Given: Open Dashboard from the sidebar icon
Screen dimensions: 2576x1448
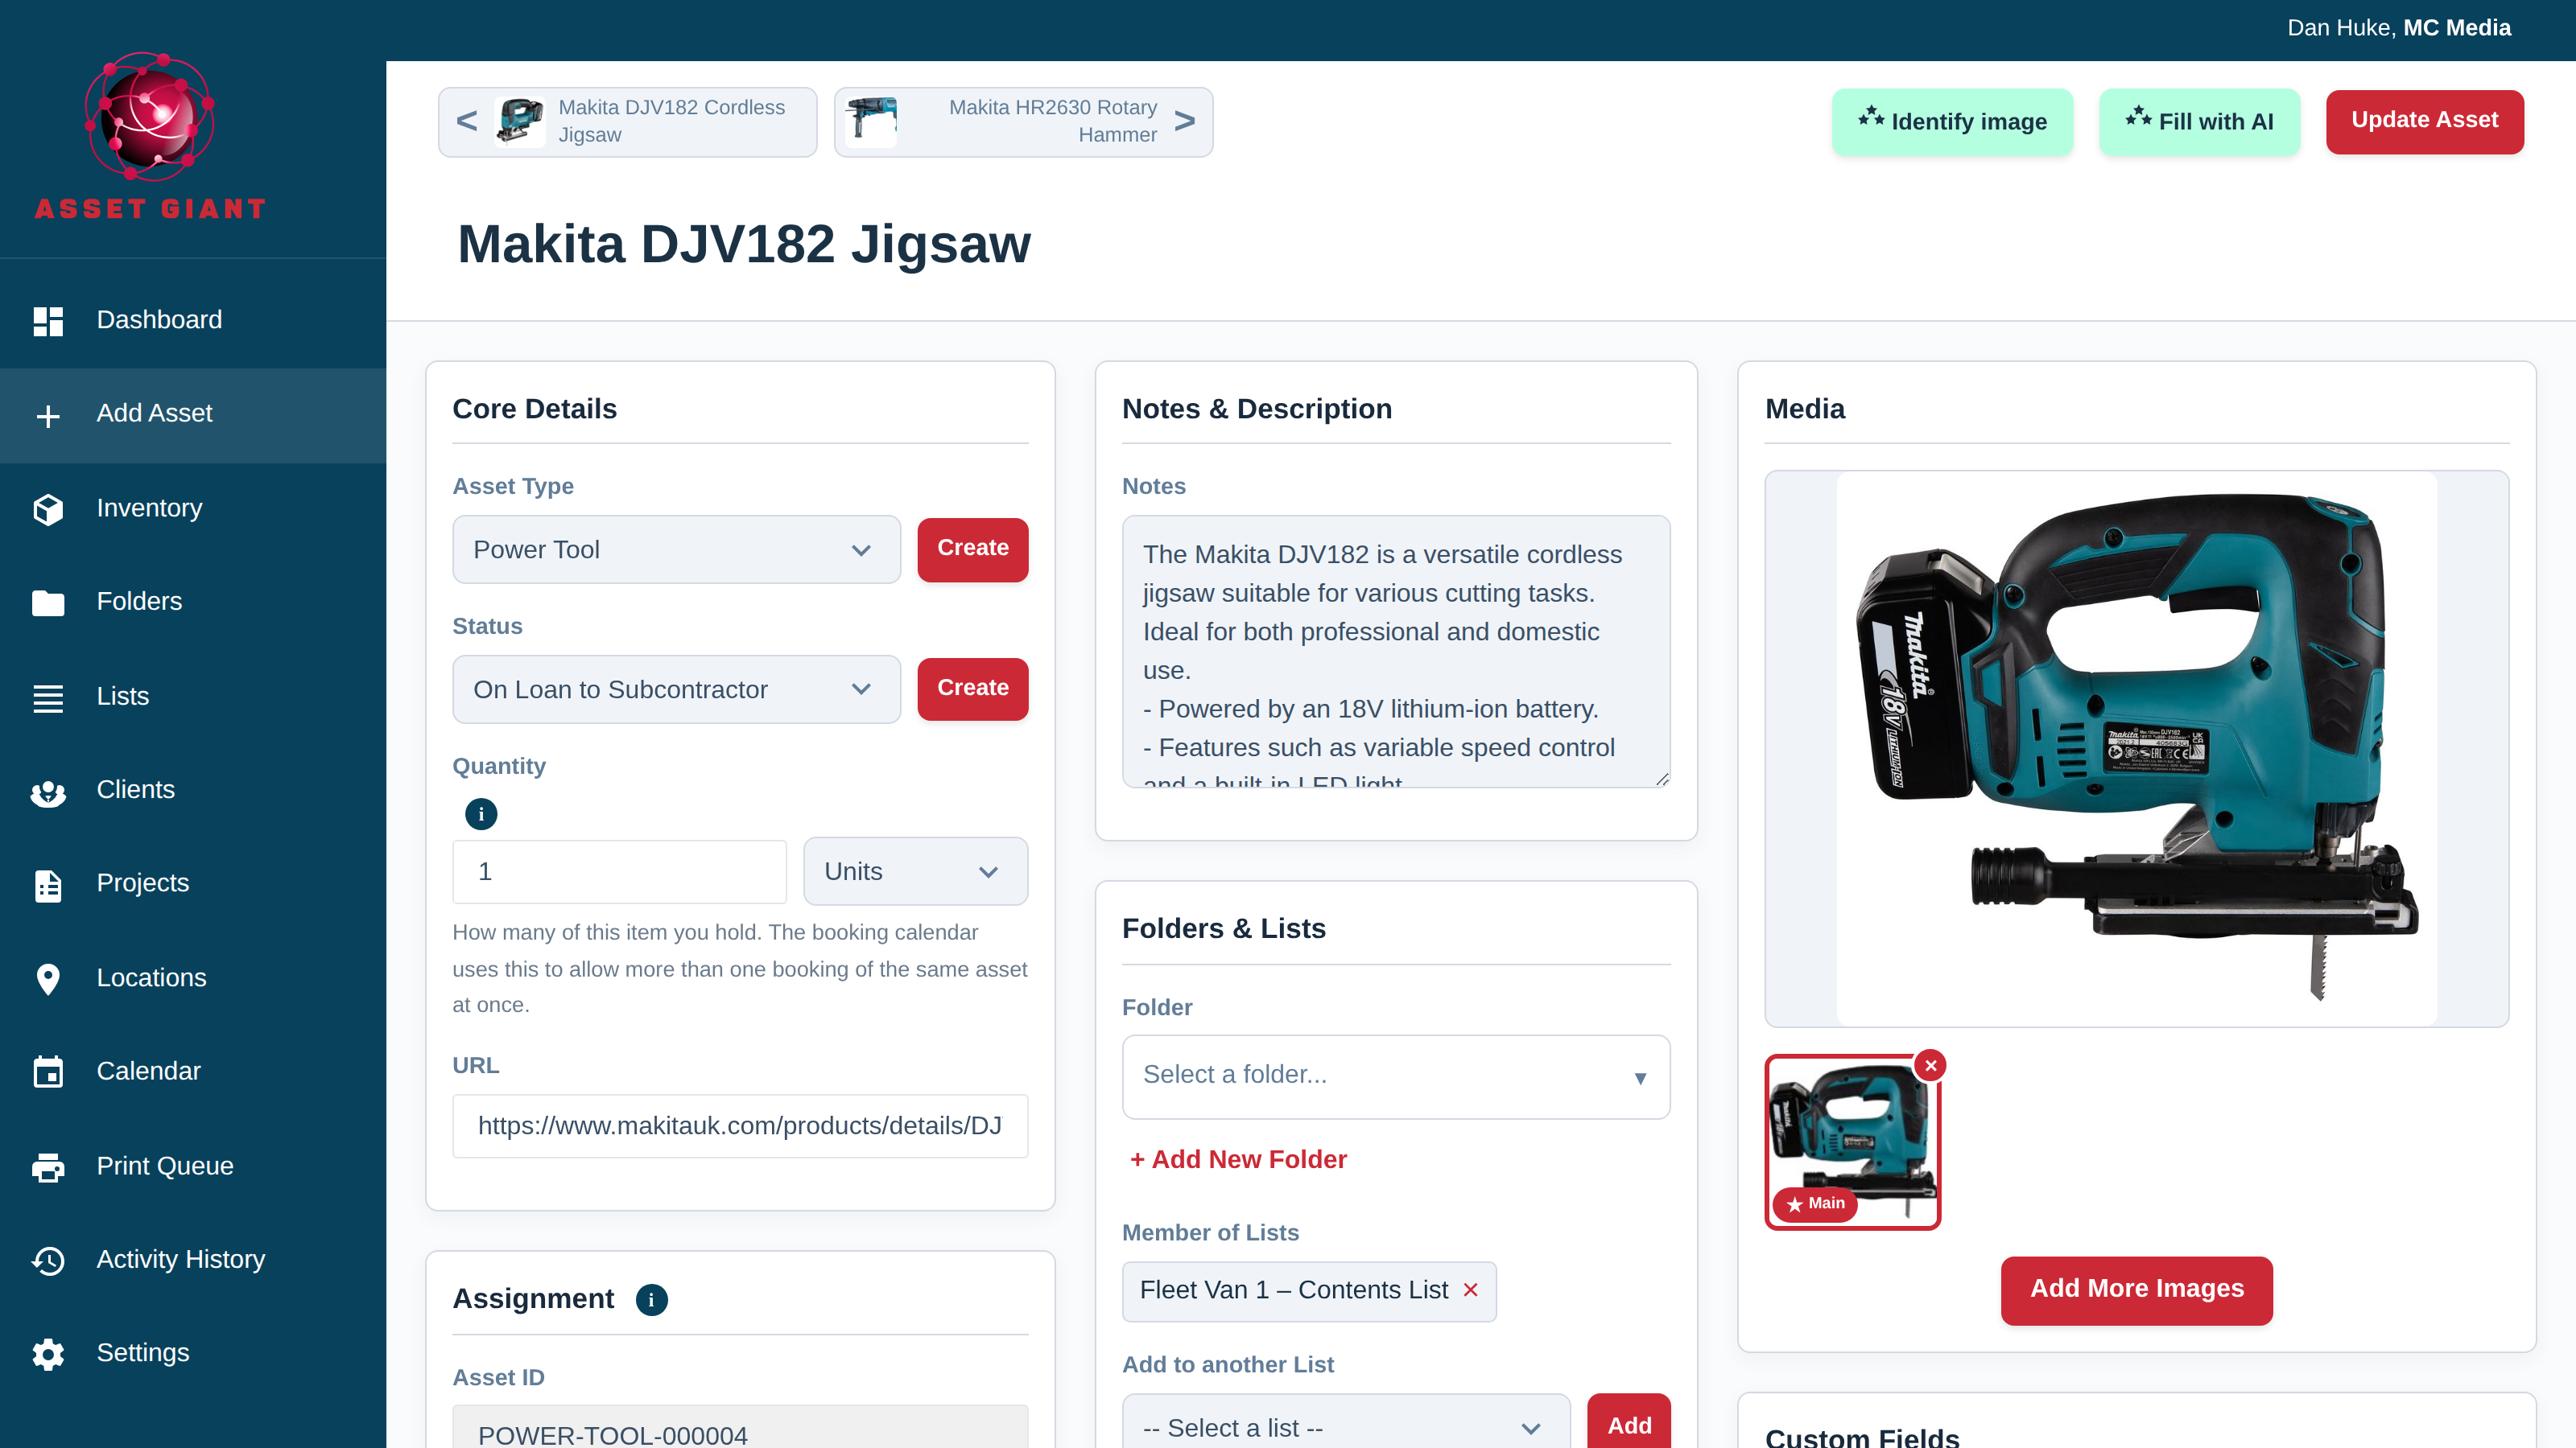Looking at the screenshot, I should click(x=48, y=321).
